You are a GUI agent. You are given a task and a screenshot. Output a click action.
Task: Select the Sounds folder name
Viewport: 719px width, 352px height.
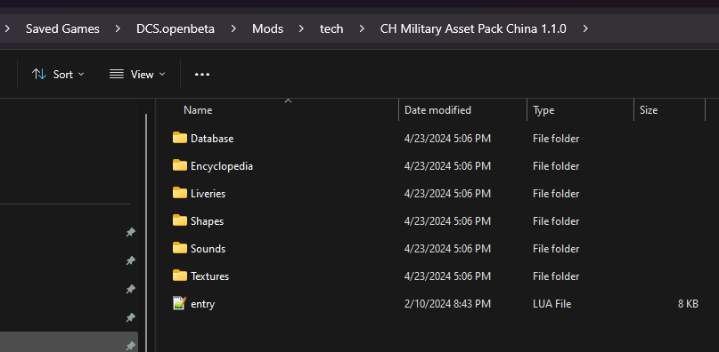click(208, 249)
